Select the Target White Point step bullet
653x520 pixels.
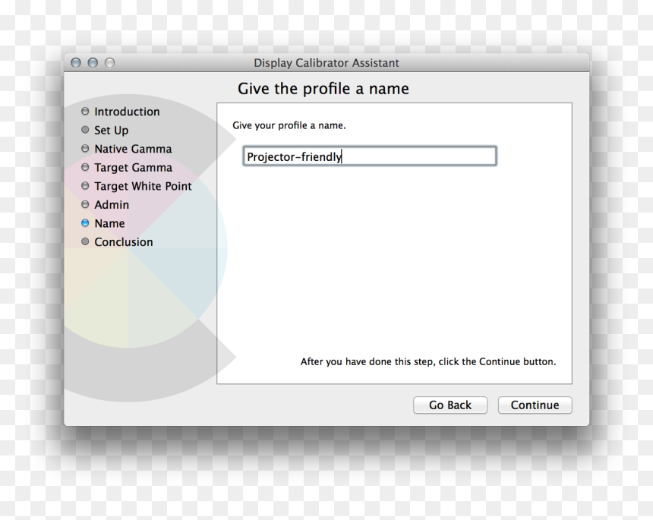pyautogui.click(x=85, y=186)
